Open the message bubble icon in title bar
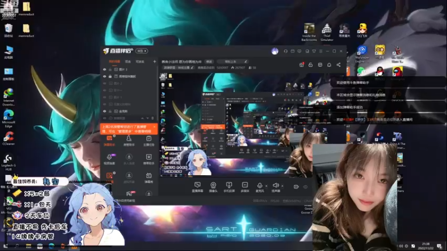Viewport: 447px width, 251px height. coord(299,51)
